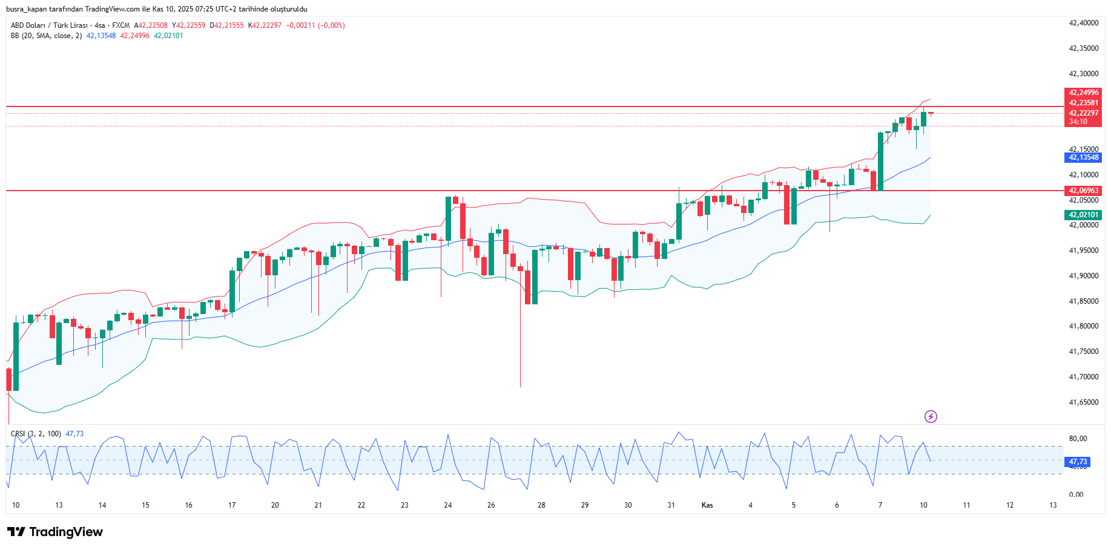The image size is (1111, 550).
Task: Click the 42,40000 level on price axis
Action: tap(1083, 23)
